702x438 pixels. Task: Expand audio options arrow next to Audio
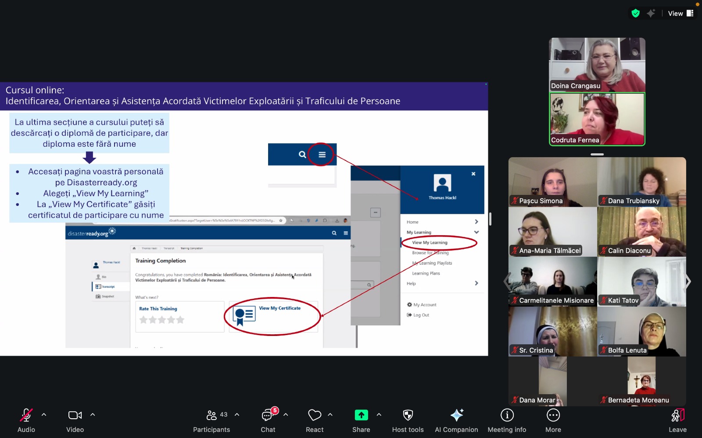44,414
